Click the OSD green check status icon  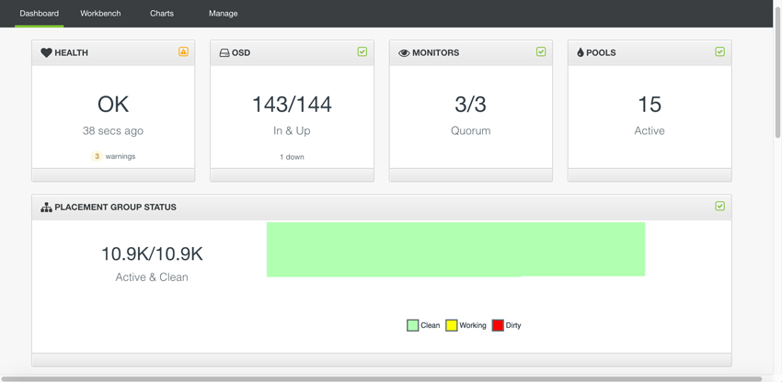pos(362,51)
